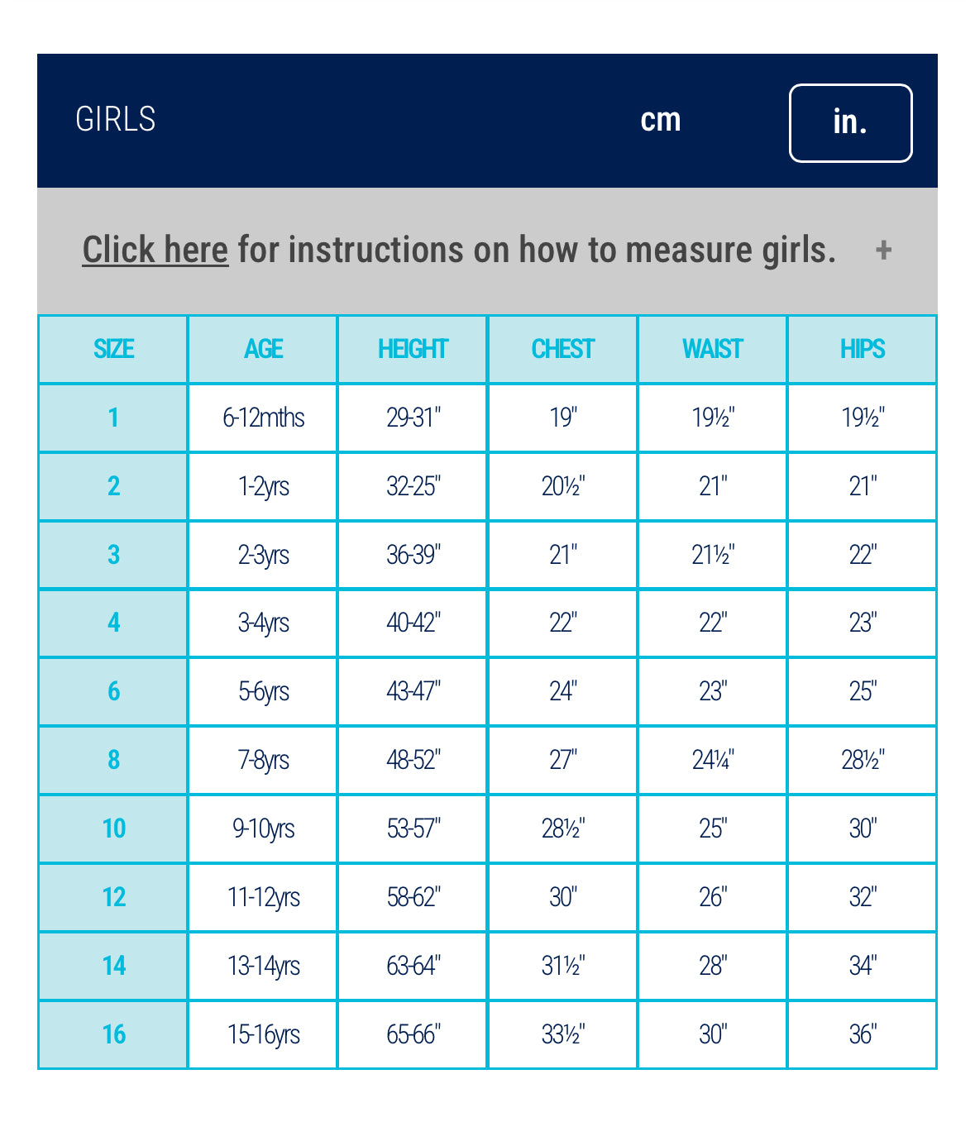This screenshot has width=975, height=1122.
Task: Select the 58-62" height cell
Action: (x=413, y=897)
